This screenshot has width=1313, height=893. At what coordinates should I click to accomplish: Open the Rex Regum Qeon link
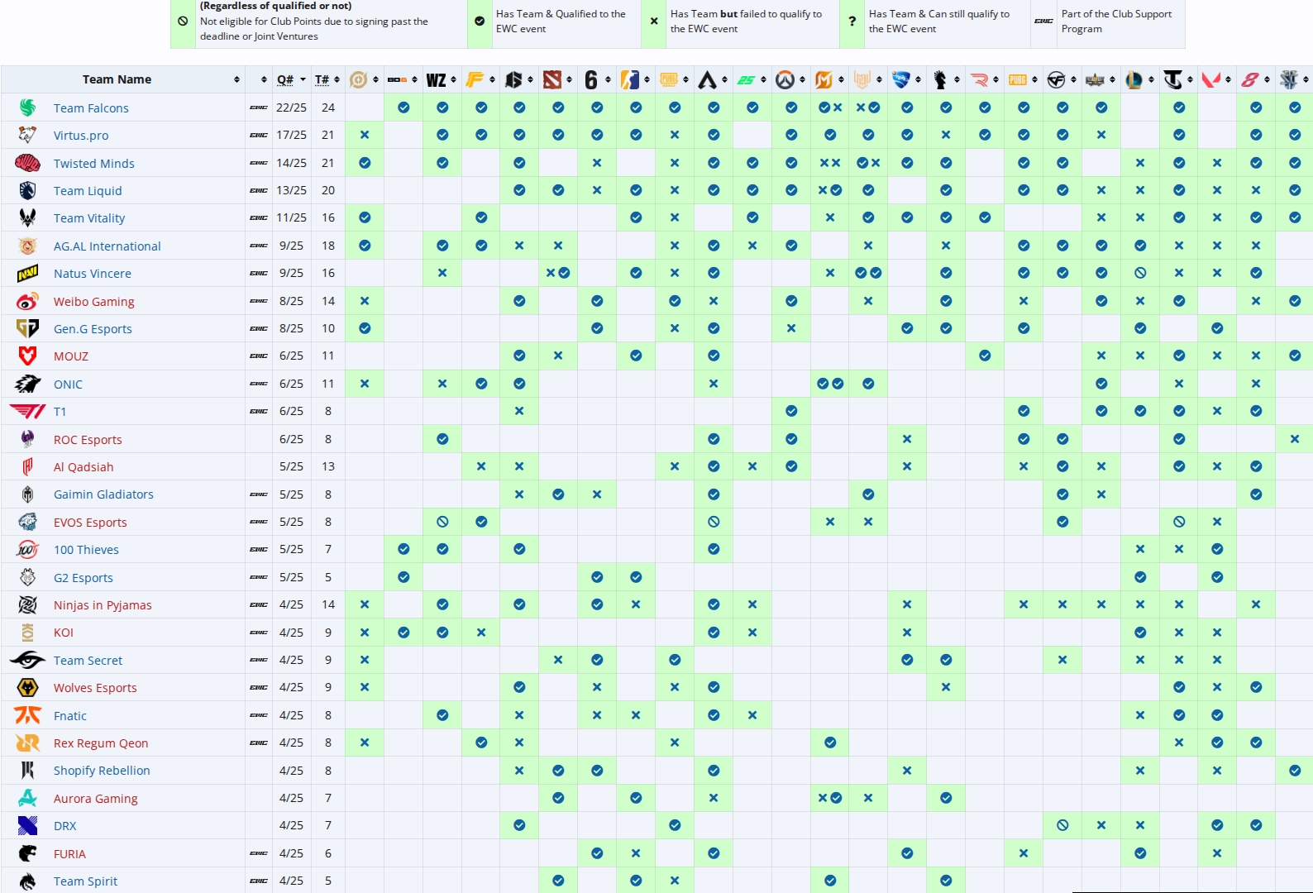pyautogui.click(x=101, y=743)
